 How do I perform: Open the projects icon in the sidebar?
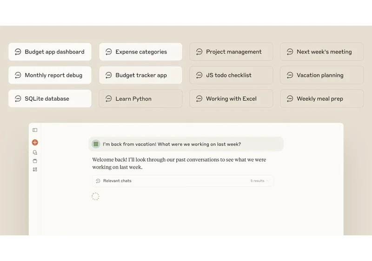(x=35, y=161)
